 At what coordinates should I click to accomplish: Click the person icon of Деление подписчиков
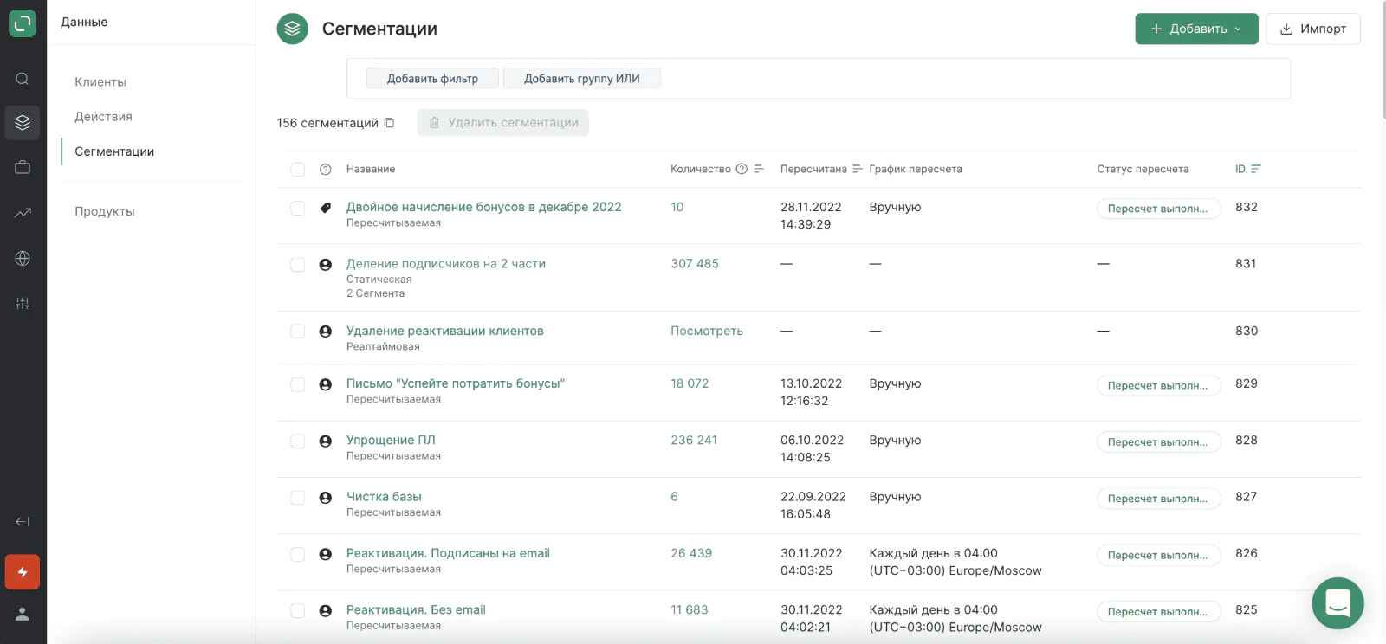tap(326, 265)
